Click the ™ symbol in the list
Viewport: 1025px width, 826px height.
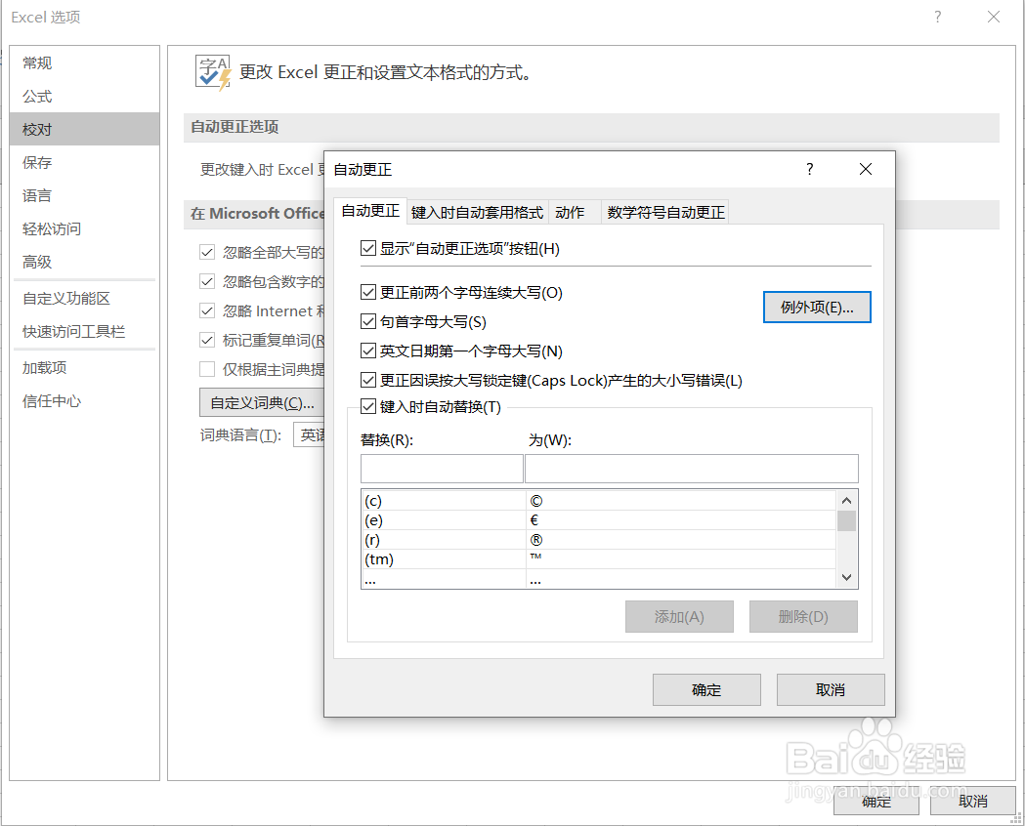[536, 557]
